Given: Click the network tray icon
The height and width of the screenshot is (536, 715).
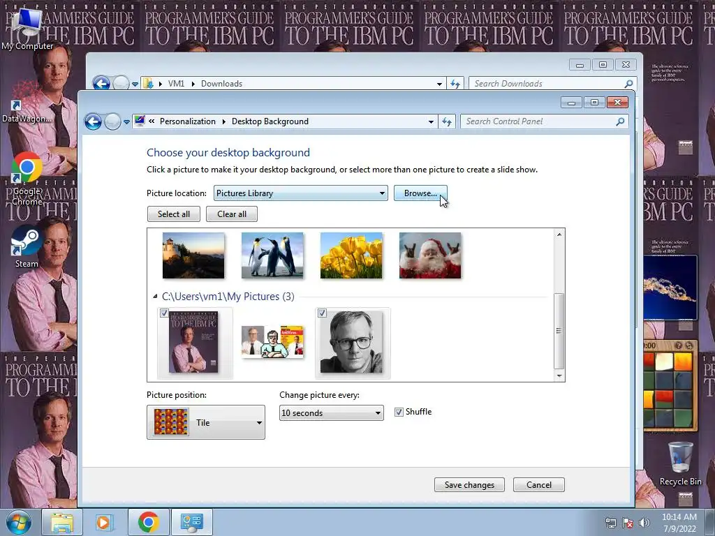Looking at the screenshot, I should click(610, 523).
